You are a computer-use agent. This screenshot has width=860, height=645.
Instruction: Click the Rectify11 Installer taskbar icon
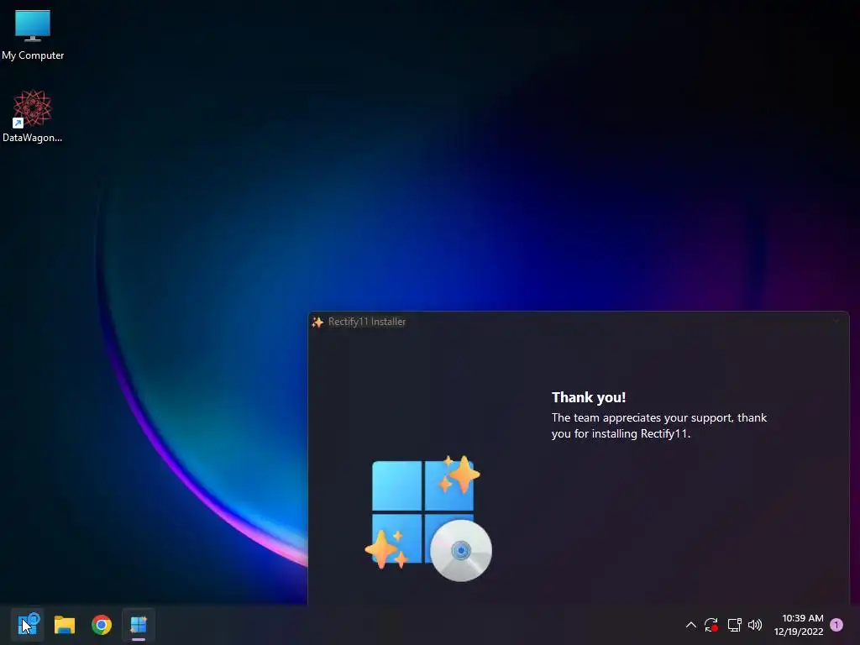[x=139, y=625]
